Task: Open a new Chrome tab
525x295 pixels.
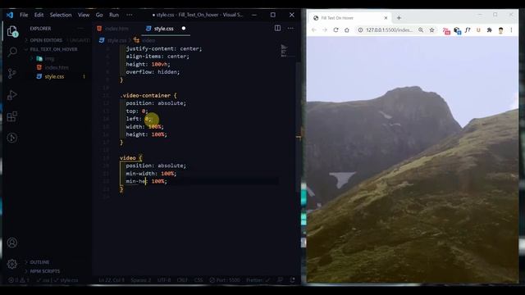Action: 399,18
